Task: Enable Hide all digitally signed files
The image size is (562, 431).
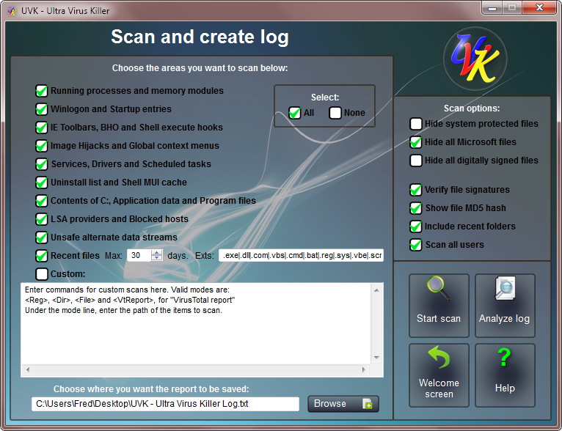Action: (416, 161)
